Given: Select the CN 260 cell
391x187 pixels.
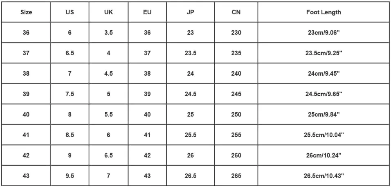Looking at the screenshot, I should point(236,155).
